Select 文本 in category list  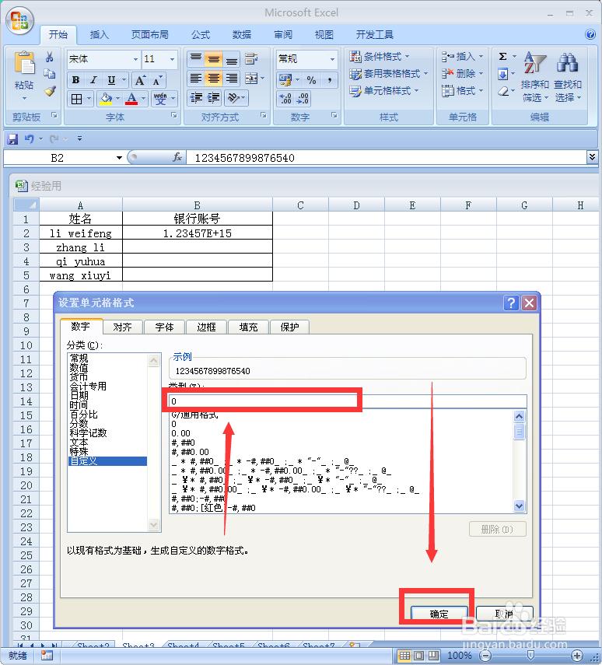79,443
